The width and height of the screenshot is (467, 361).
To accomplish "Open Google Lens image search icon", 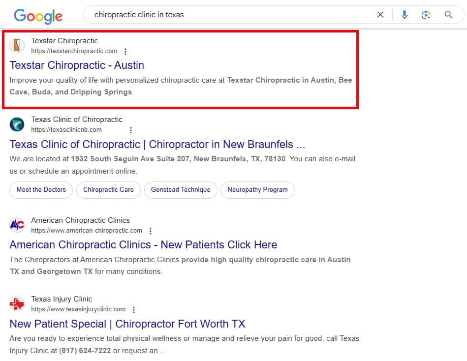I will pos(426,15).
